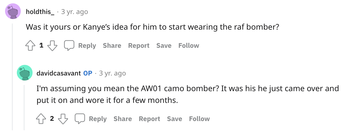
Task: Save the holdthis_ comment
Action: pyautogui.click(x=164, y=46)
